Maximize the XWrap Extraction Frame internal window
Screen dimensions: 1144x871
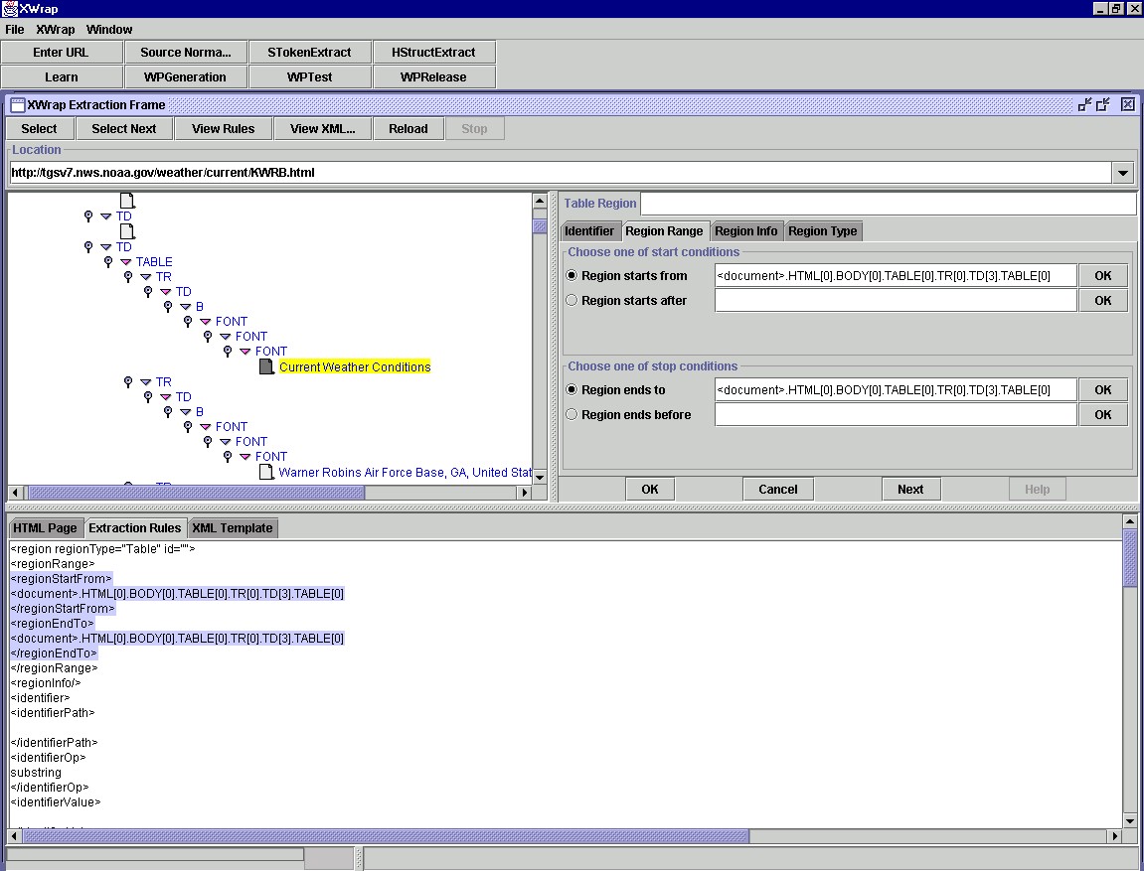click(1103, 104)
